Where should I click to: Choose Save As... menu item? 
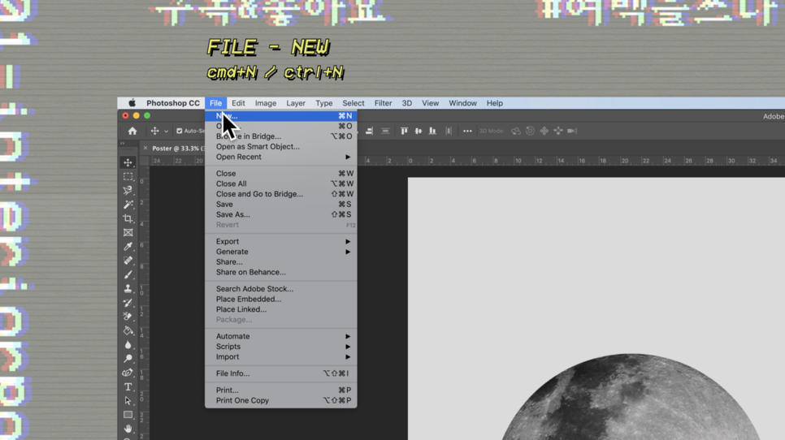tap(281, 214)
